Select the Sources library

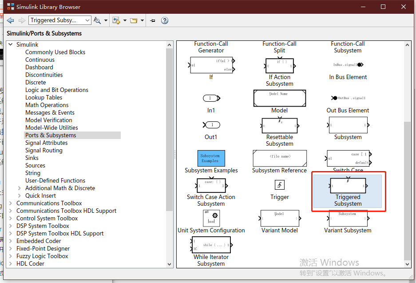point(35,165)
